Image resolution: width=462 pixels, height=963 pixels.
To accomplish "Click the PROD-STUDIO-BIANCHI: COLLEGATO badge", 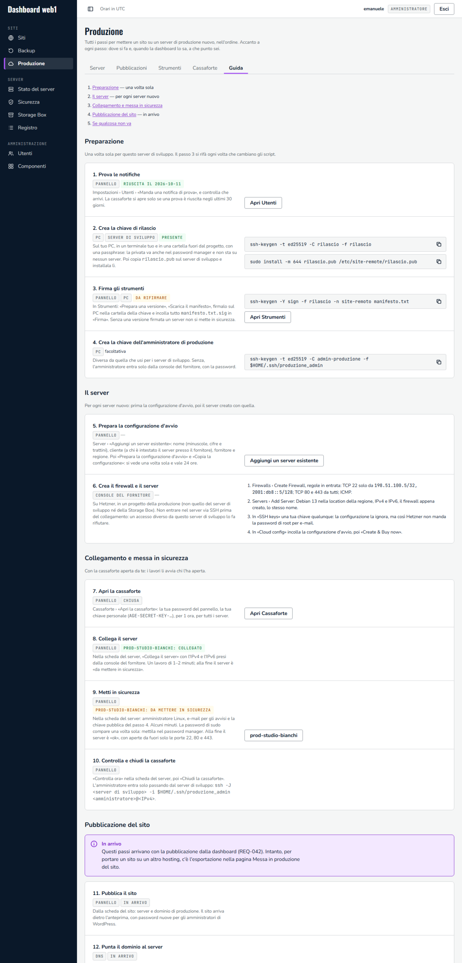I will 163,648.
